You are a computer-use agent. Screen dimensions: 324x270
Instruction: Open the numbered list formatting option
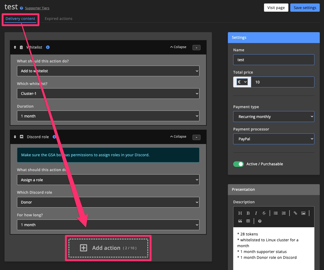(x=284, y=213)
